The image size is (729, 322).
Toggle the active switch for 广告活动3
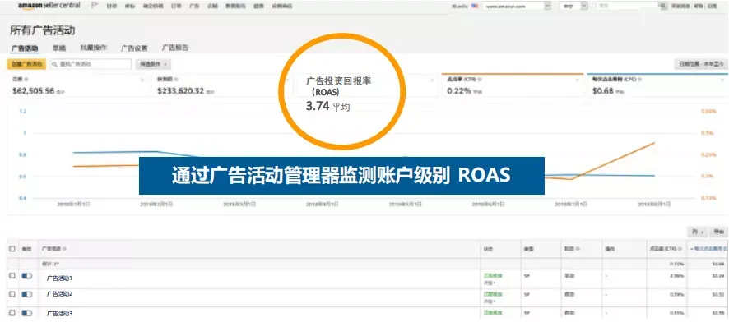point(27,313)
